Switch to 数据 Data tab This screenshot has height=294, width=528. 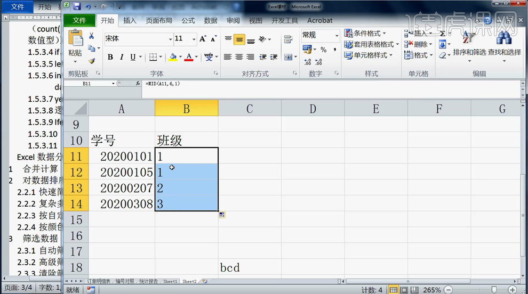point(211,21)
